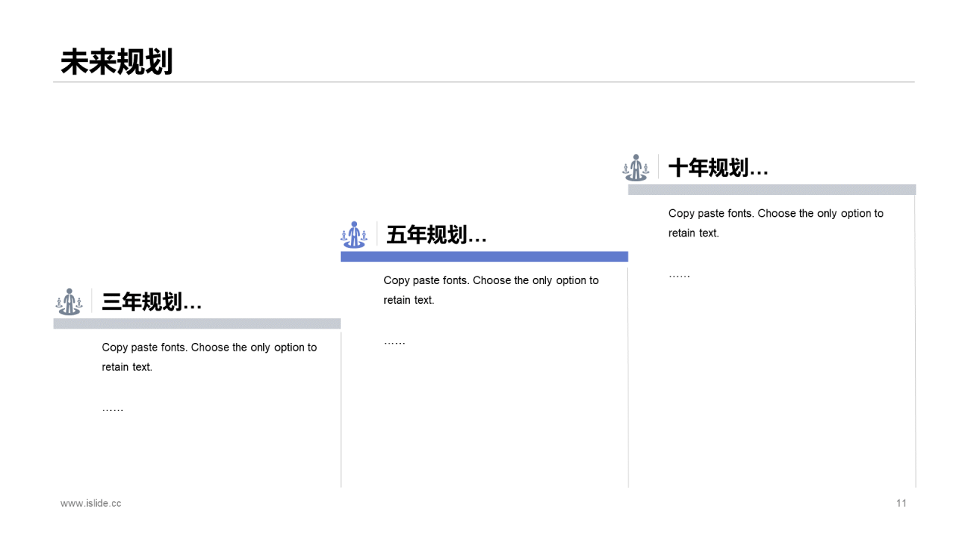Click the gray bar under 三年规划
The image size is (968, 544).
197,323
